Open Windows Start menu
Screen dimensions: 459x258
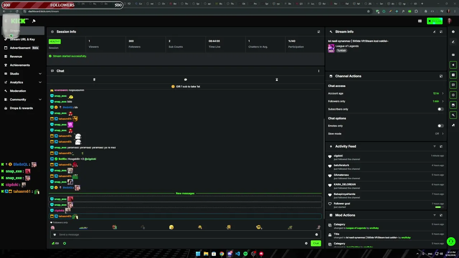[x=198, y=254]
